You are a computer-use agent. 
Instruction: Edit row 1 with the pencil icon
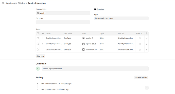(x=147, y=38)
